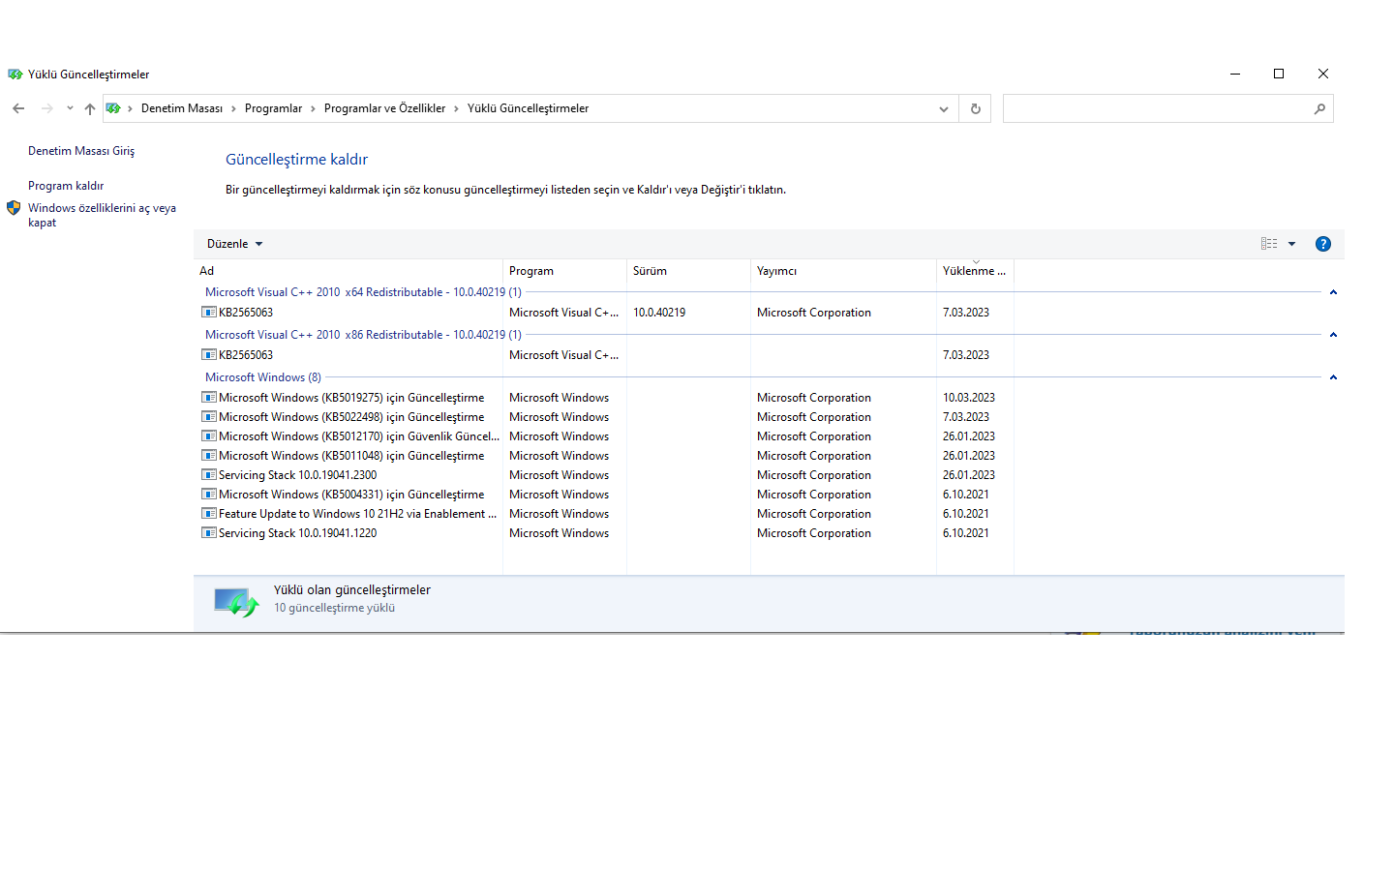Screen dimensions: 1394x871
Task: Open Denetim Masası Giriş link
Action: click(81, 151)
